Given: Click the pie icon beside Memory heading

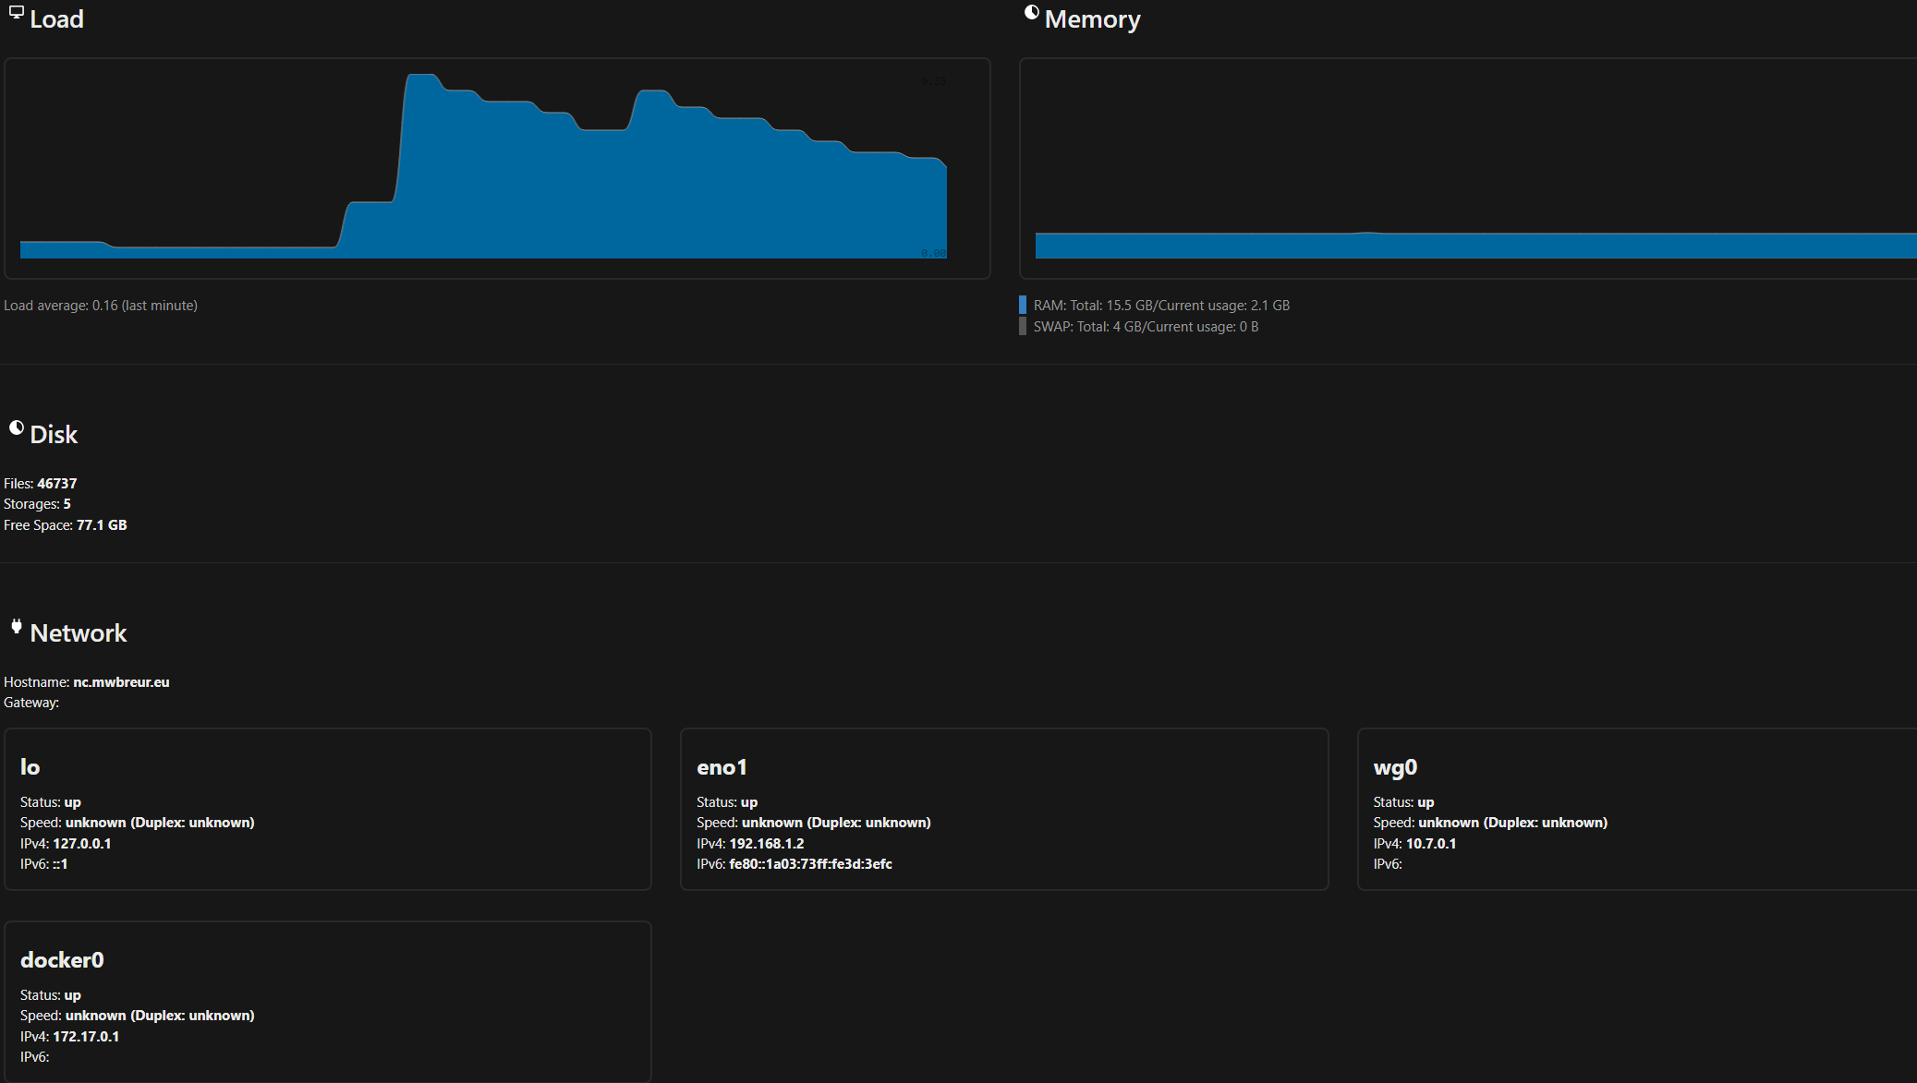Looking at the screenshot, I should tap(1031, 12).
